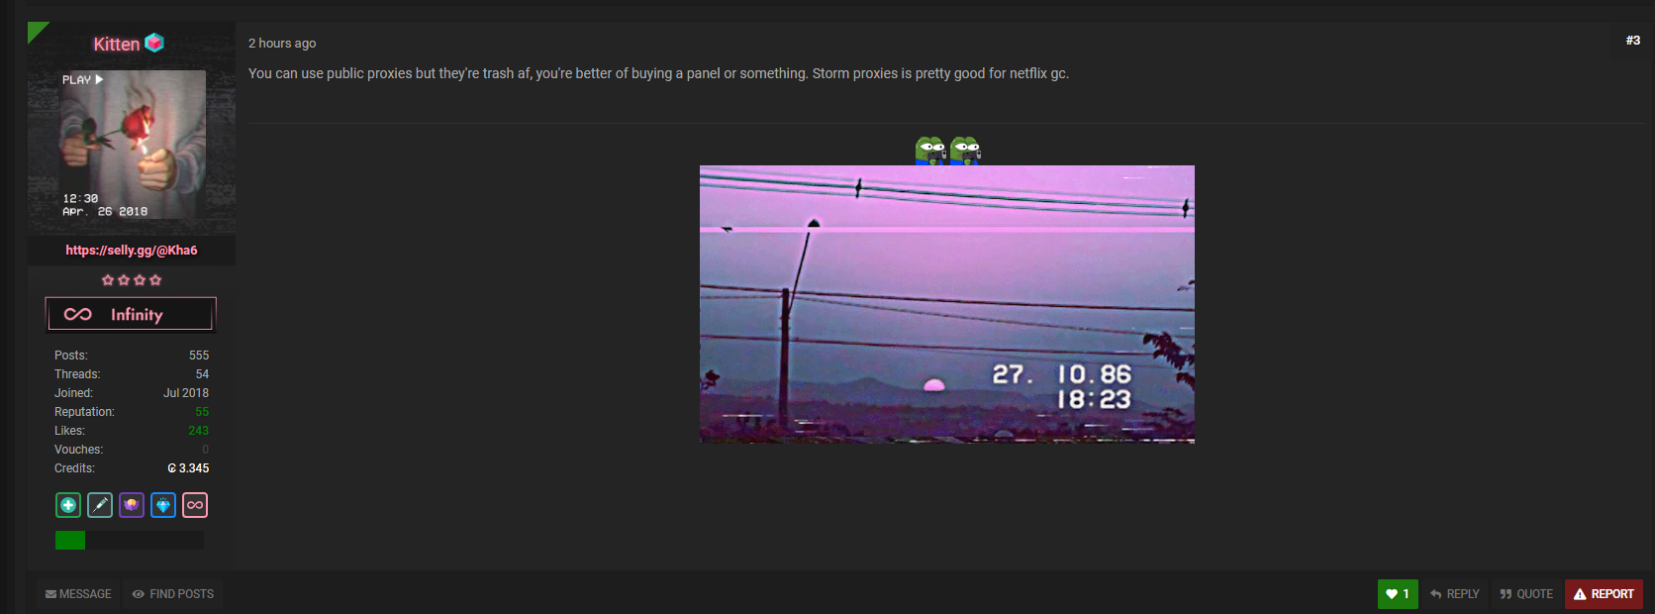Select the purple lotus award badge

(x=132, y=505)
